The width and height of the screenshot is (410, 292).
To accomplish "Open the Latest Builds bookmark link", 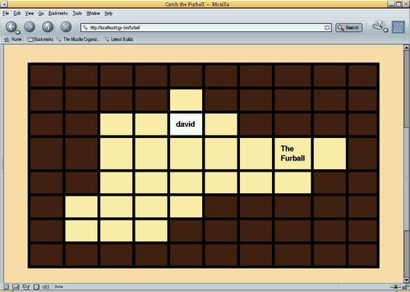I will (x=119, y=39).
